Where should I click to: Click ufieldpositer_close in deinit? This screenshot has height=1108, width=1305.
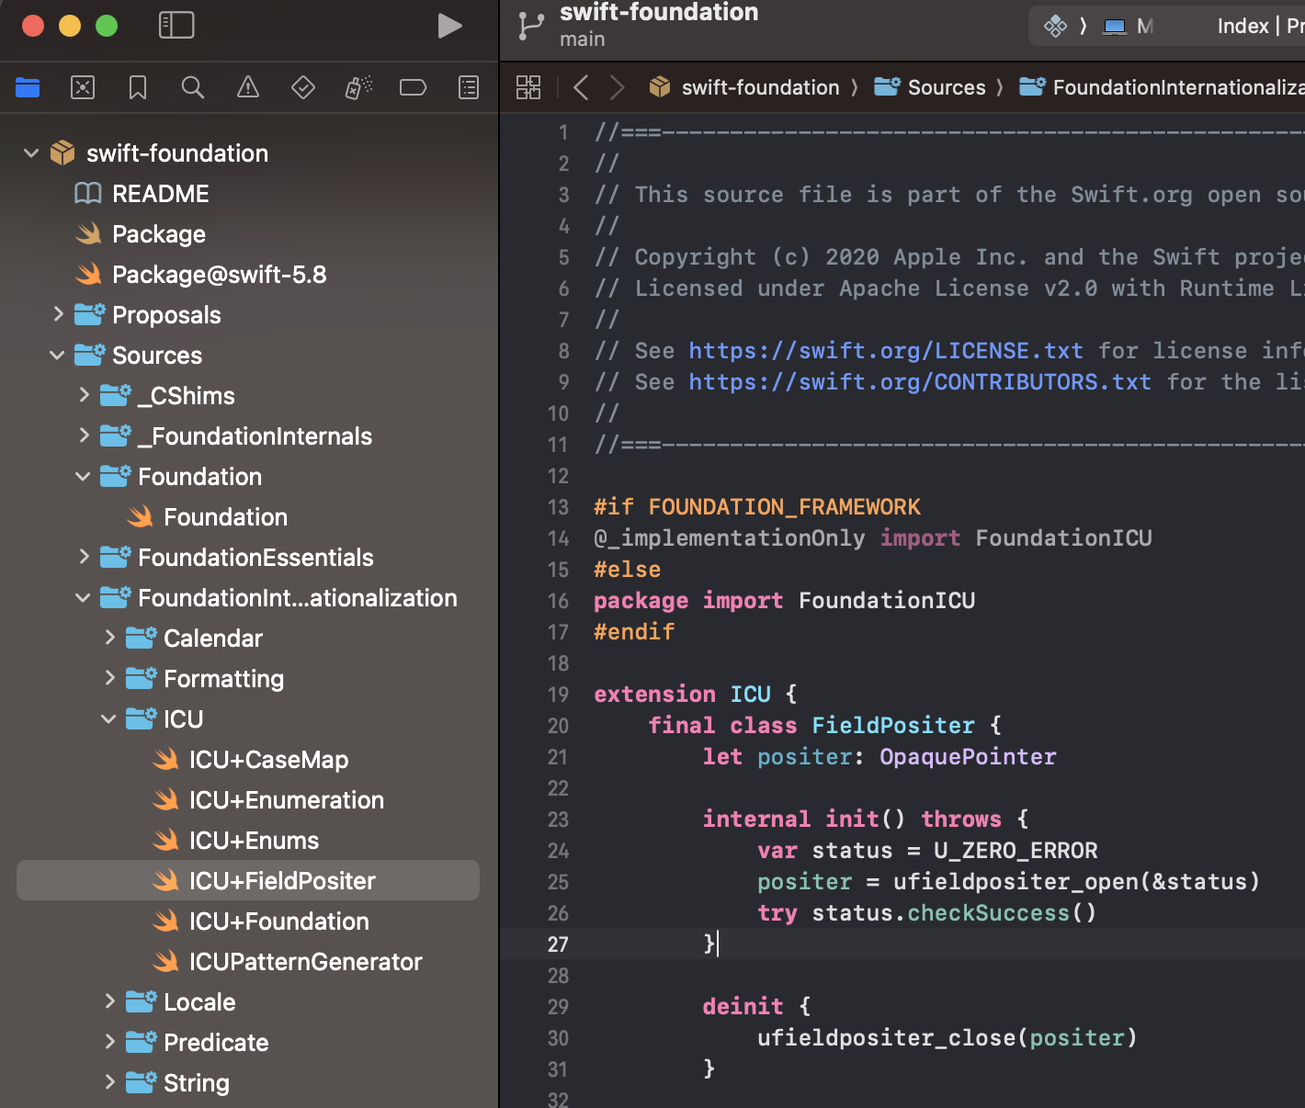click(886, 1038)
